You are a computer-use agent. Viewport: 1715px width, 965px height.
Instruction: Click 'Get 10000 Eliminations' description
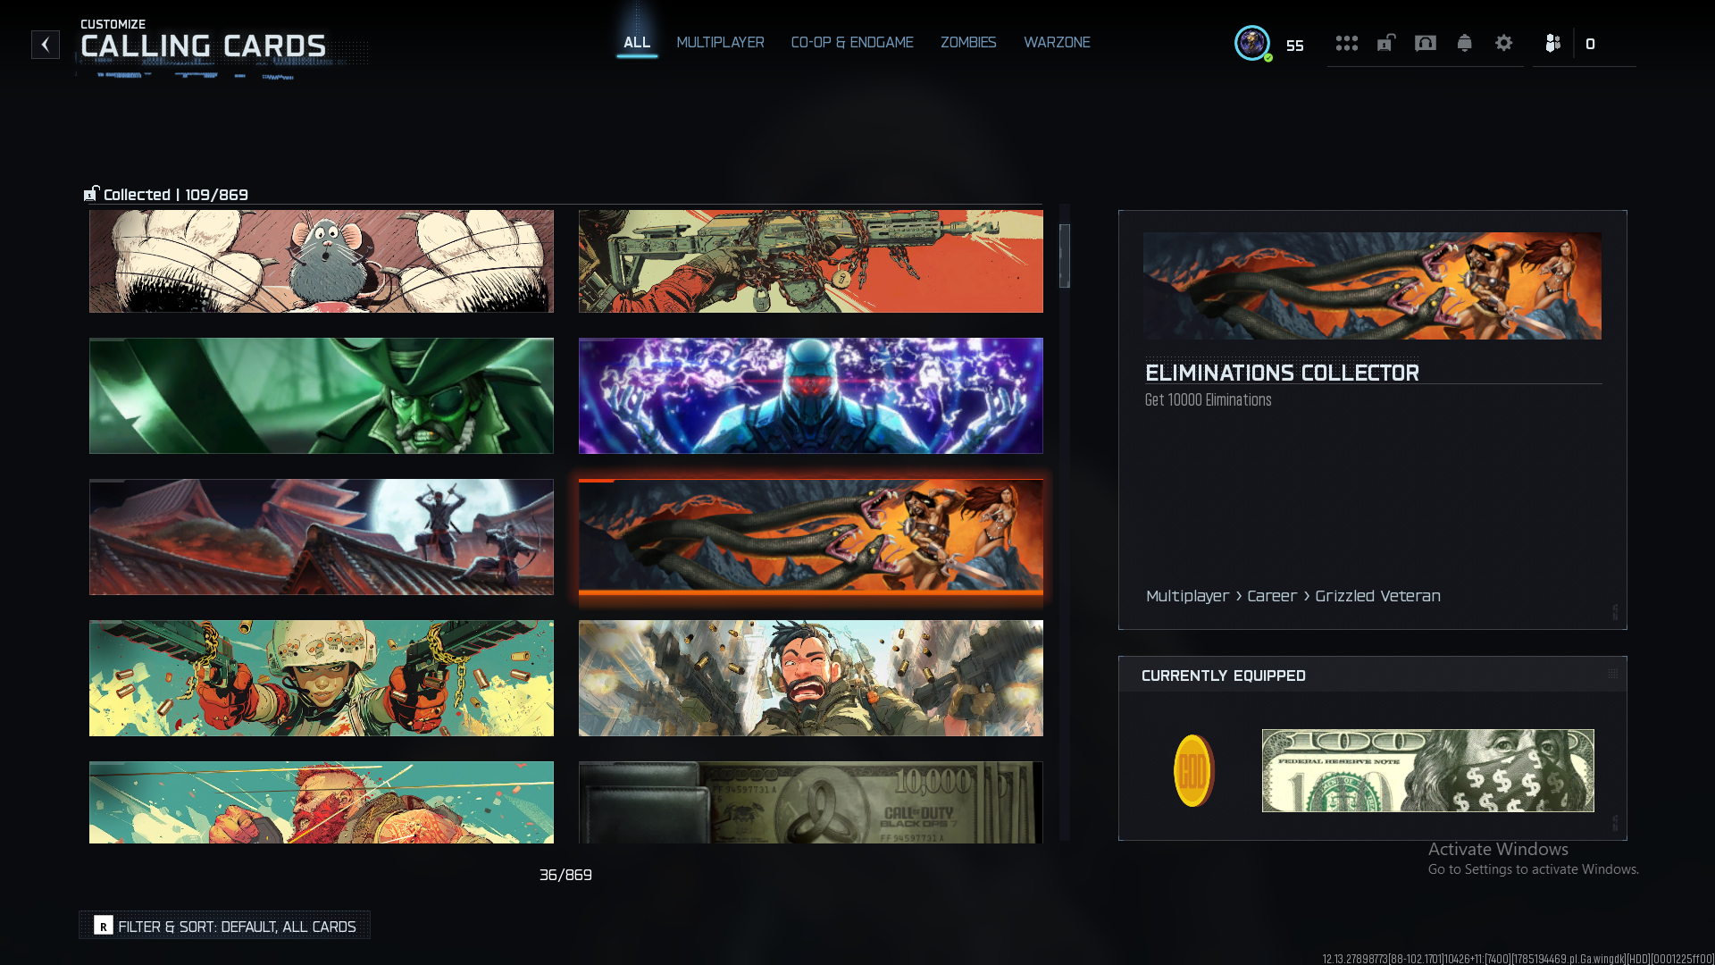[1208, 400]
